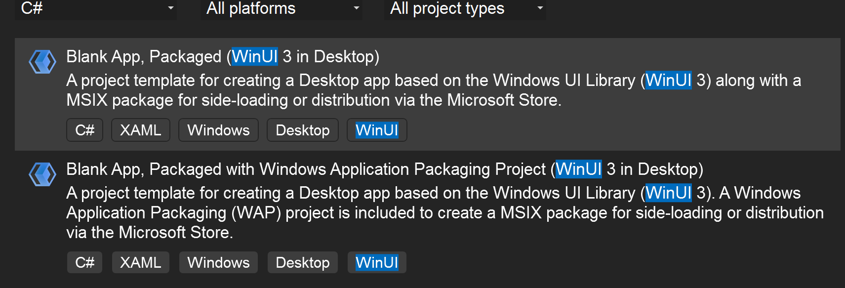
Task: Click the C# tag on the second template
Action: (x=84, y=262)
